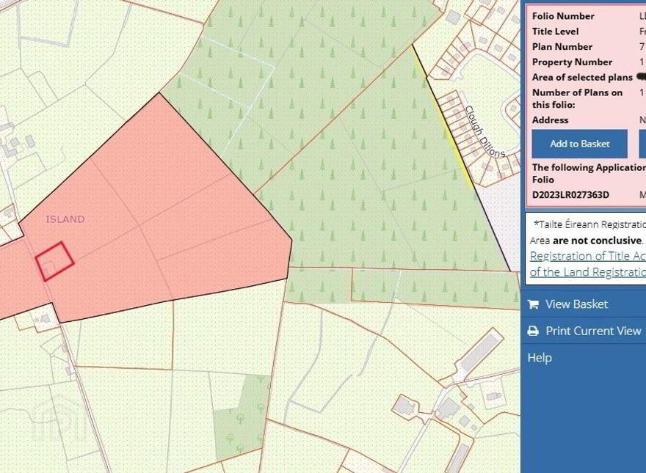Select the small red-outlined plot on map

tap(55, 262)
